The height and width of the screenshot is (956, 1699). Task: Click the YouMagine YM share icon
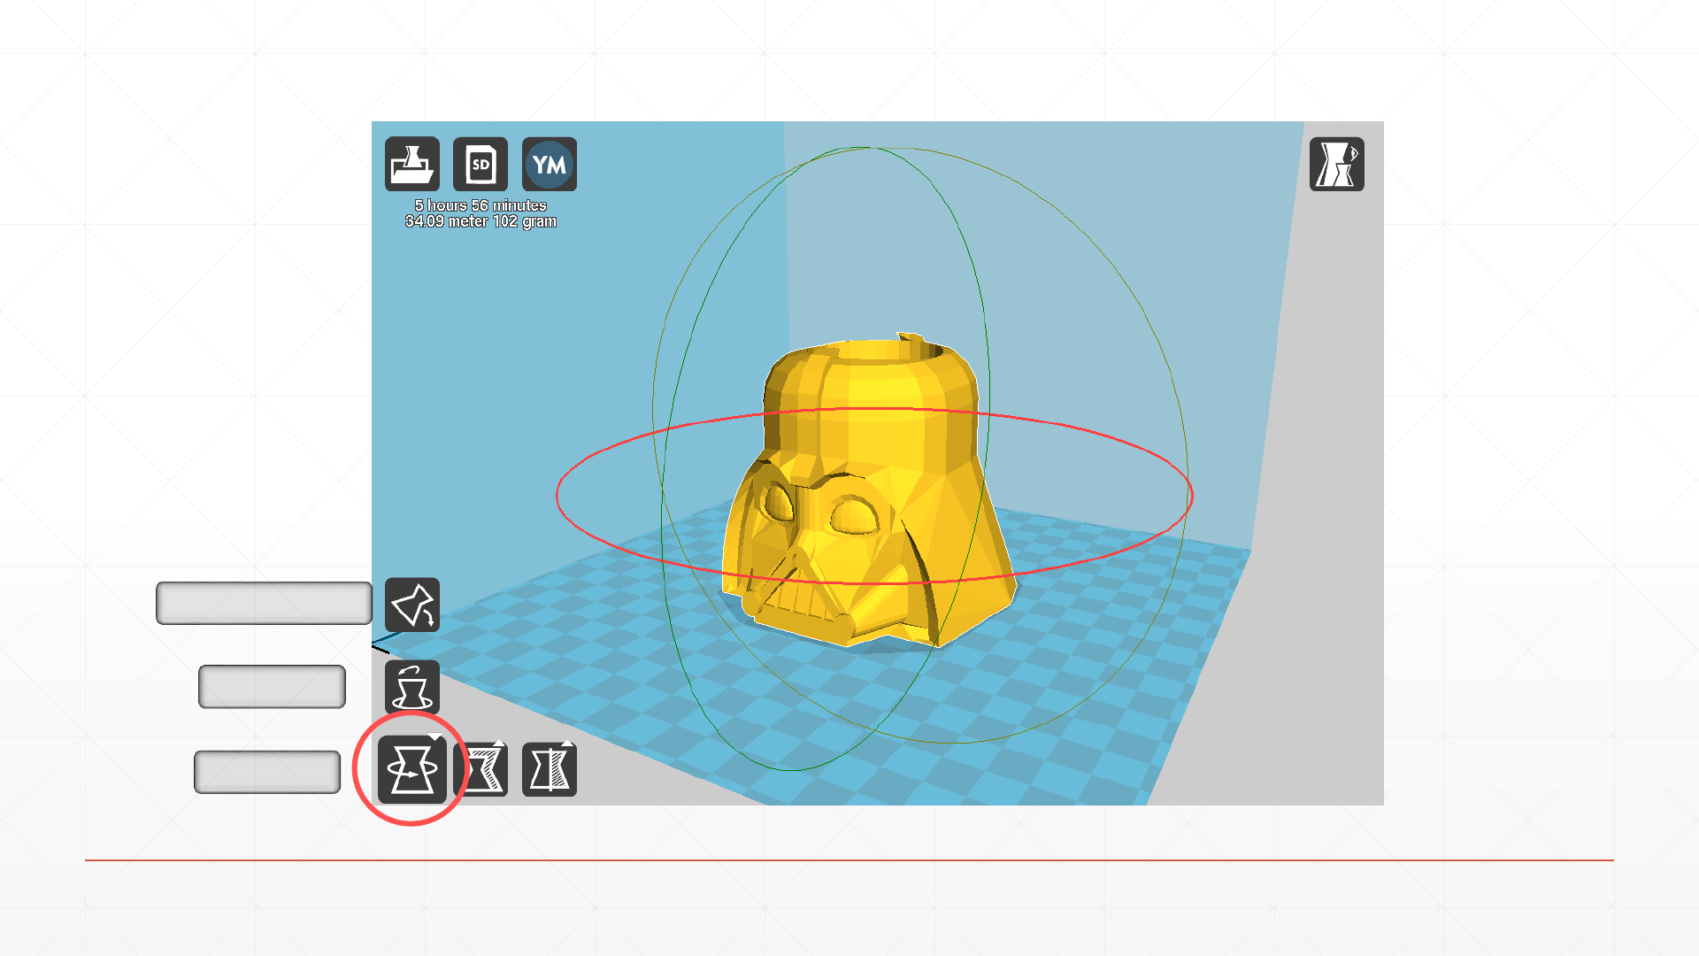549,165
